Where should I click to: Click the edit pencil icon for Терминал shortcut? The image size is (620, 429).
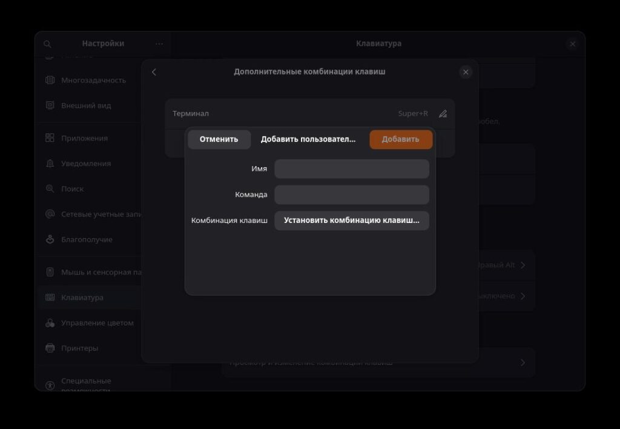tap(443, 114)
